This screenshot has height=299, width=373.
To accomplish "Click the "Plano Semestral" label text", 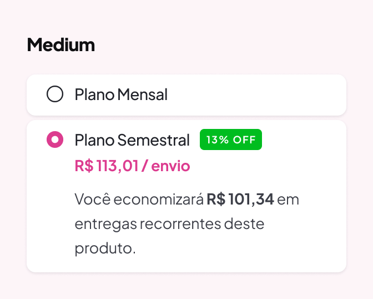I will [132, 140].
